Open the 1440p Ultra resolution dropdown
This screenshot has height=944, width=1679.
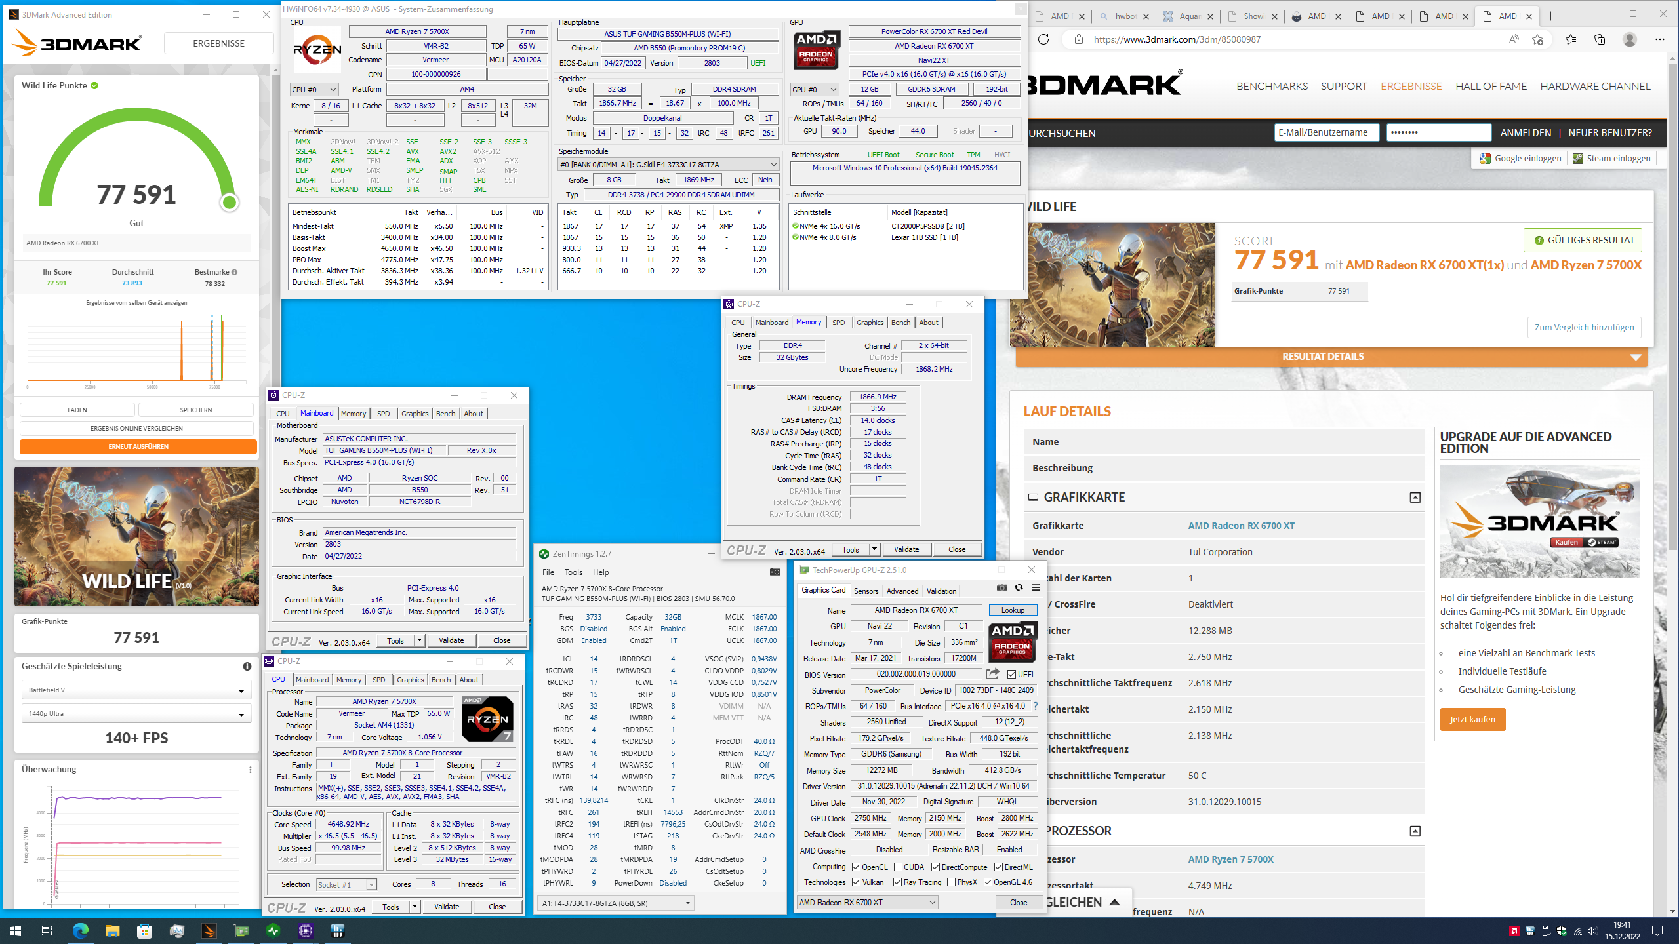tap(136, 714)
